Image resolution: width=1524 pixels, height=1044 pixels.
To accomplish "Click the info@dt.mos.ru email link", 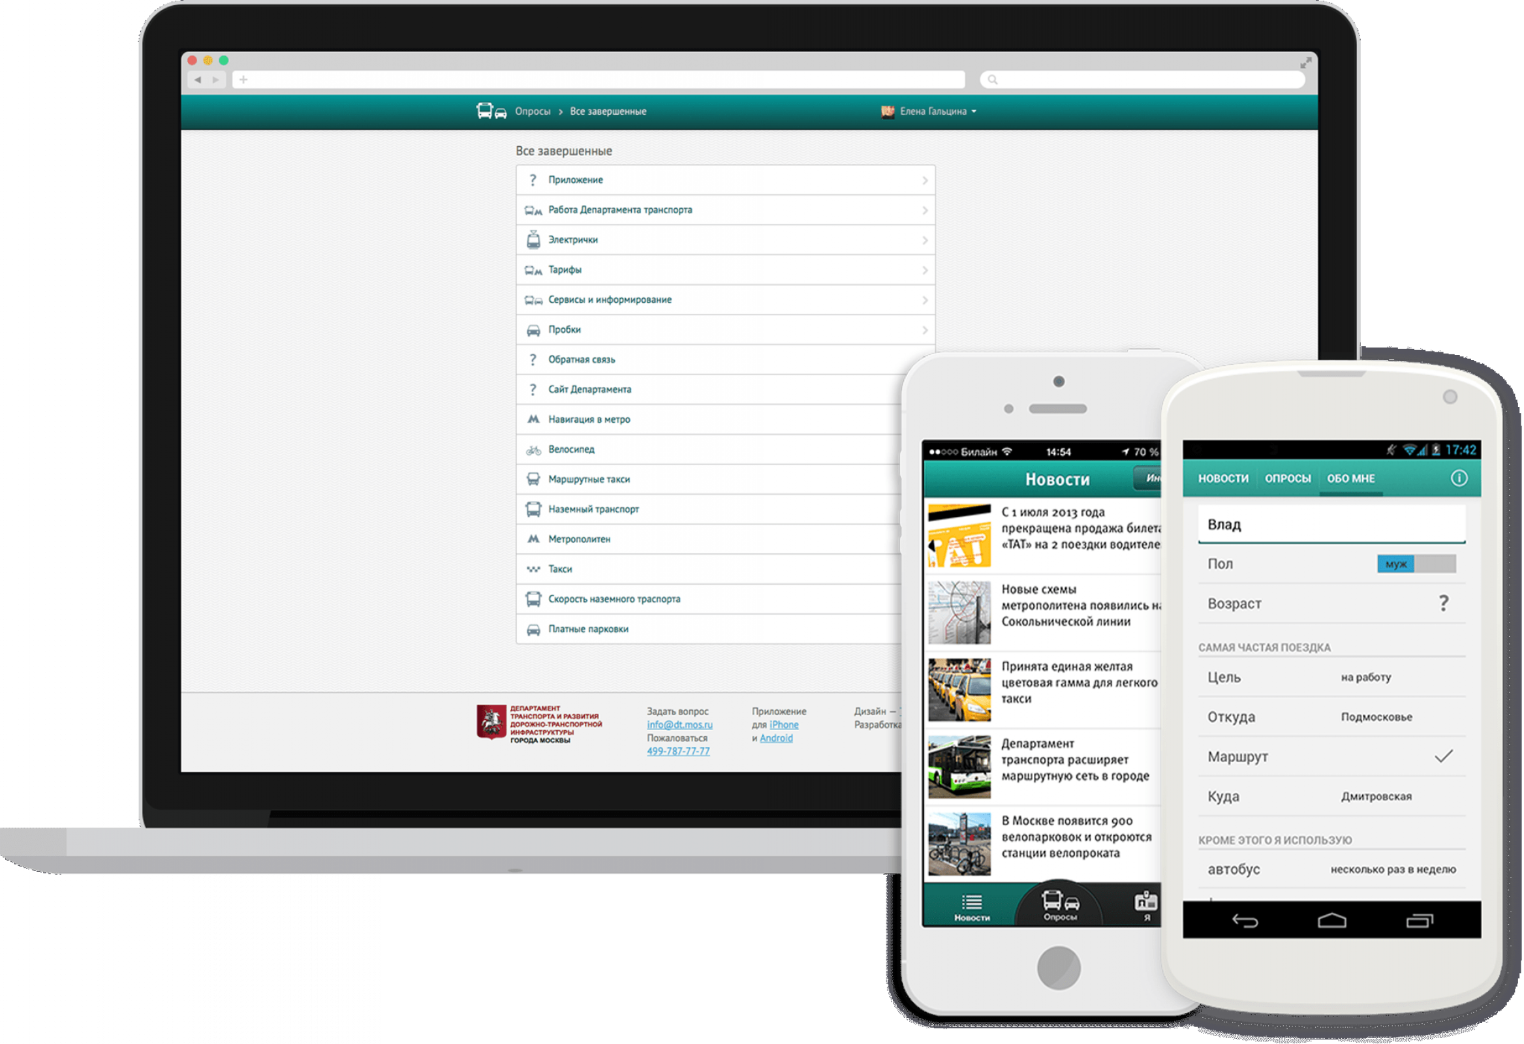I will [676, 724].
